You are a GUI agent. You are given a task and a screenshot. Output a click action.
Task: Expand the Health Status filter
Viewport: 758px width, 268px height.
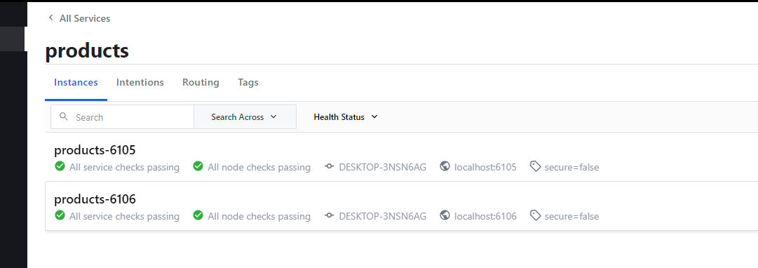(345, 117)
